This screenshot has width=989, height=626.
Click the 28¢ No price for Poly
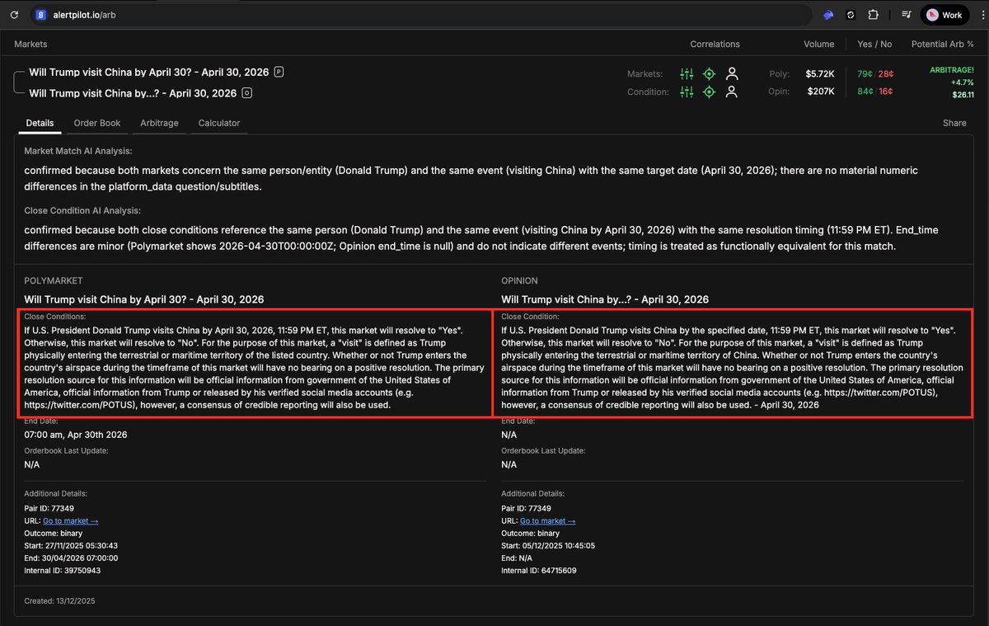pyautogui.click(x=886, y=73)
